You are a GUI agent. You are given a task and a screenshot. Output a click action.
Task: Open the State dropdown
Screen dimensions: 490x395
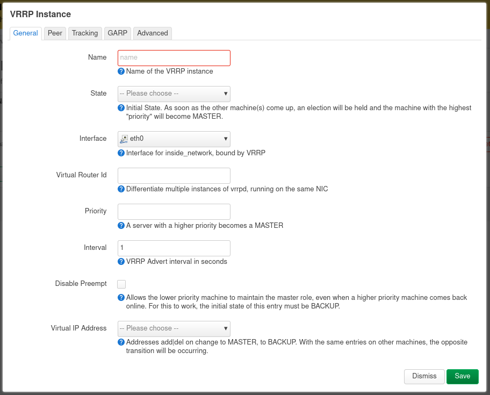174,94
